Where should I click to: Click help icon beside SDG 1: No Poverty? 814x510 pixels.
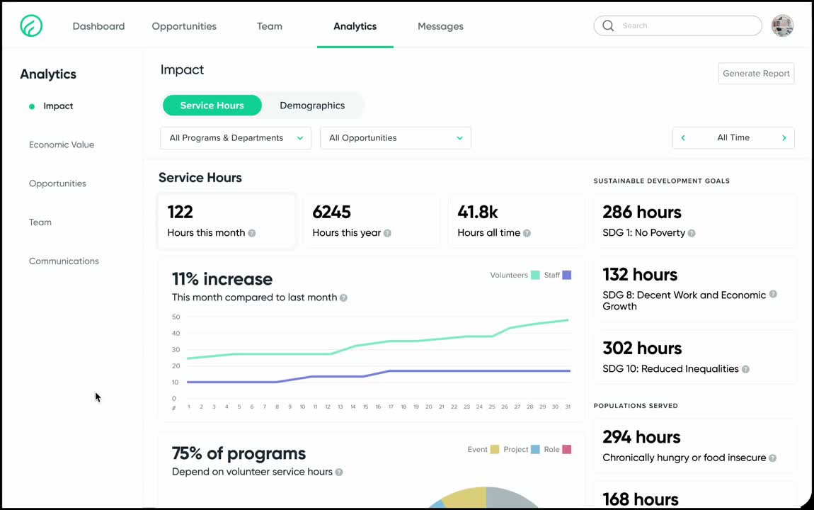click(x=692, y=233)
